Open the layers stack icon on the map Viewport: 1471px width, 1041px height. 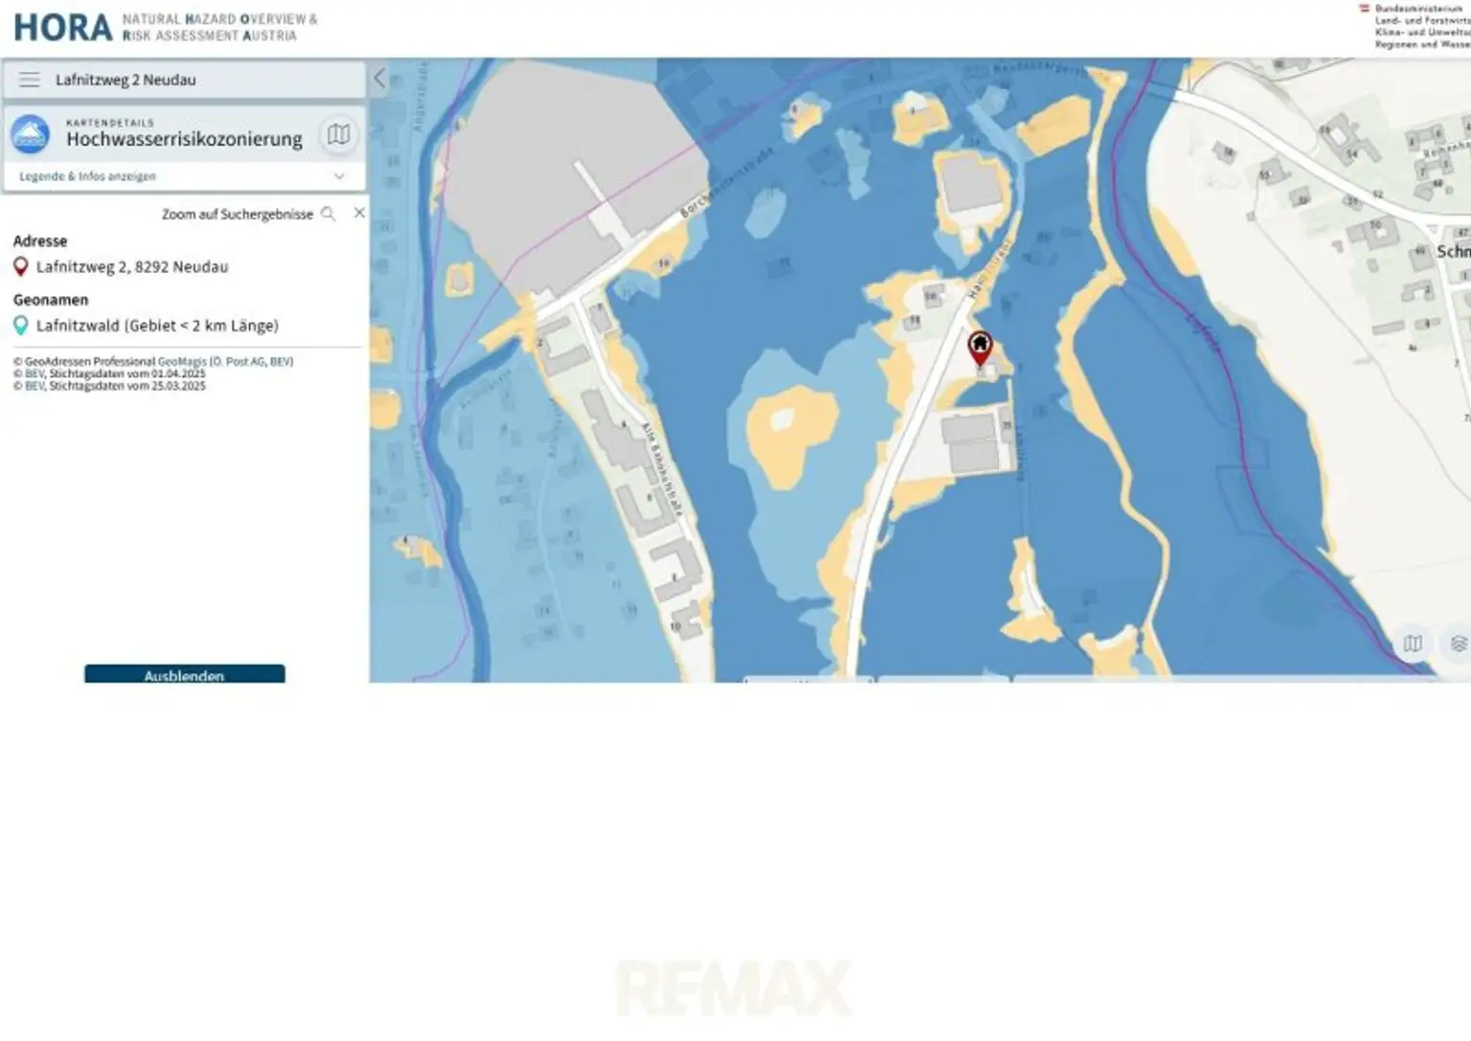pyautogui.click(x=1458, y=644)
